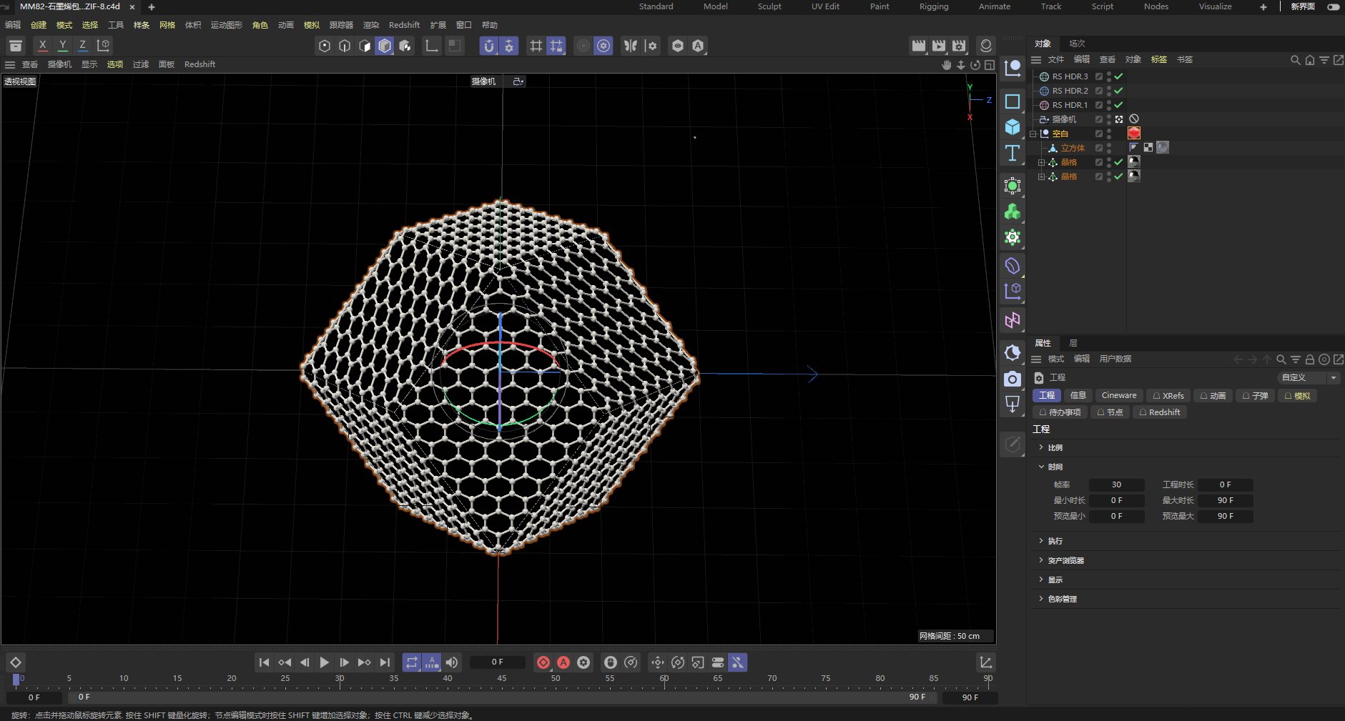The image size is (1345, 721).
Task: Collapse the 空白 null hierarchy
Action: point(1033,134)
